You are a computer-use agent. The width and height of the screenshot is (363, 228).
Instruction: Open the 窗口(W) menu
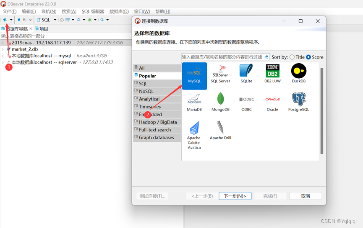[142, 12]
